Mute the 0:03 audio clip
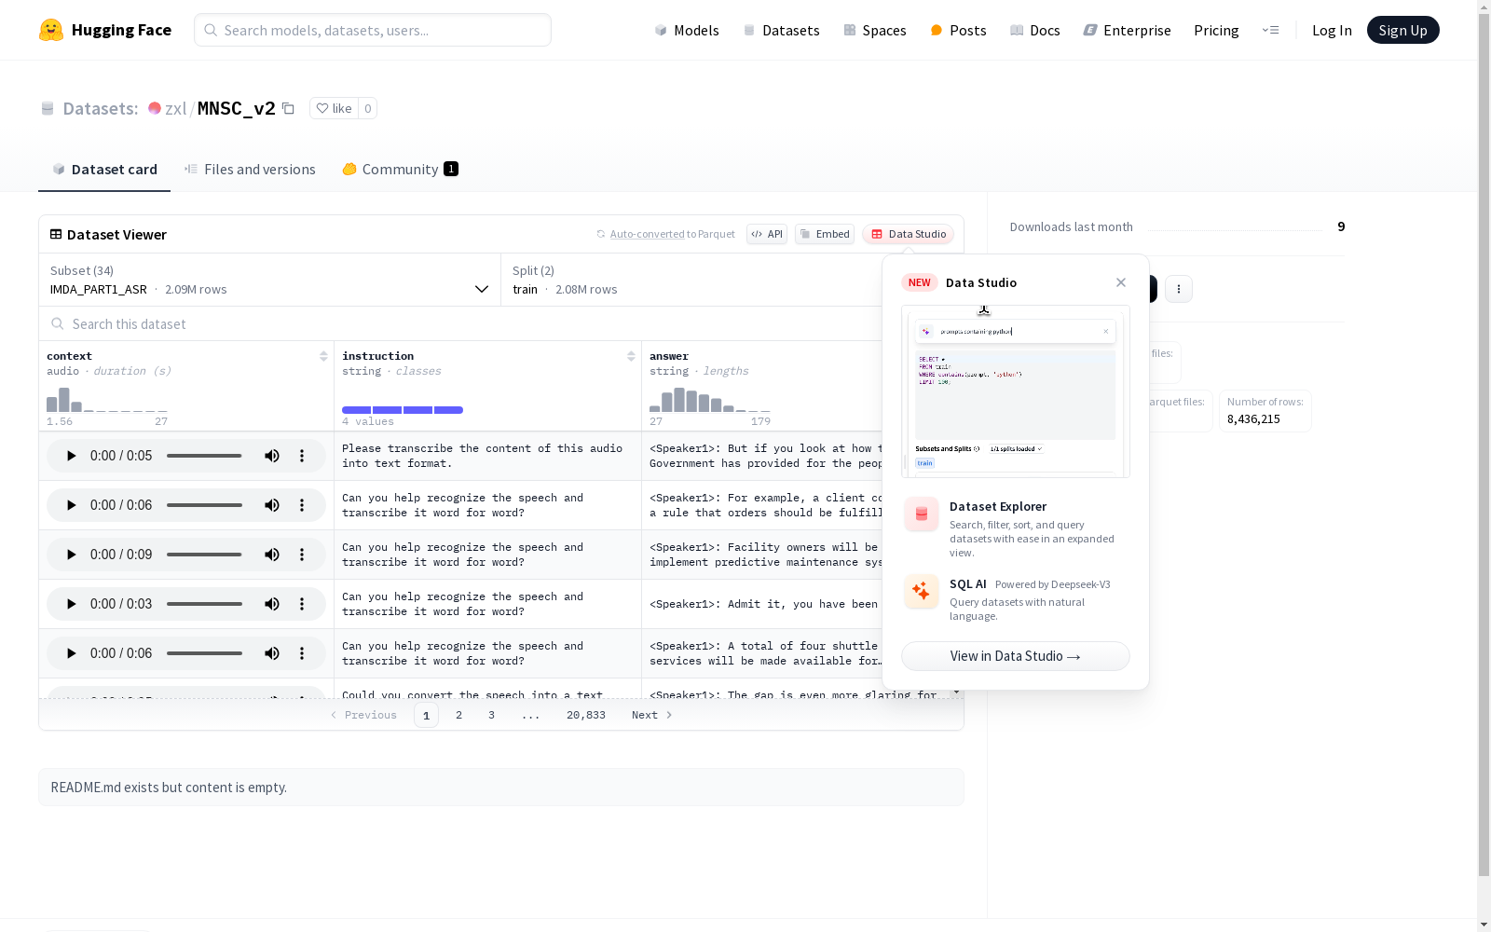This screenshot has height=932, width=1491. [x=272, y=604]
